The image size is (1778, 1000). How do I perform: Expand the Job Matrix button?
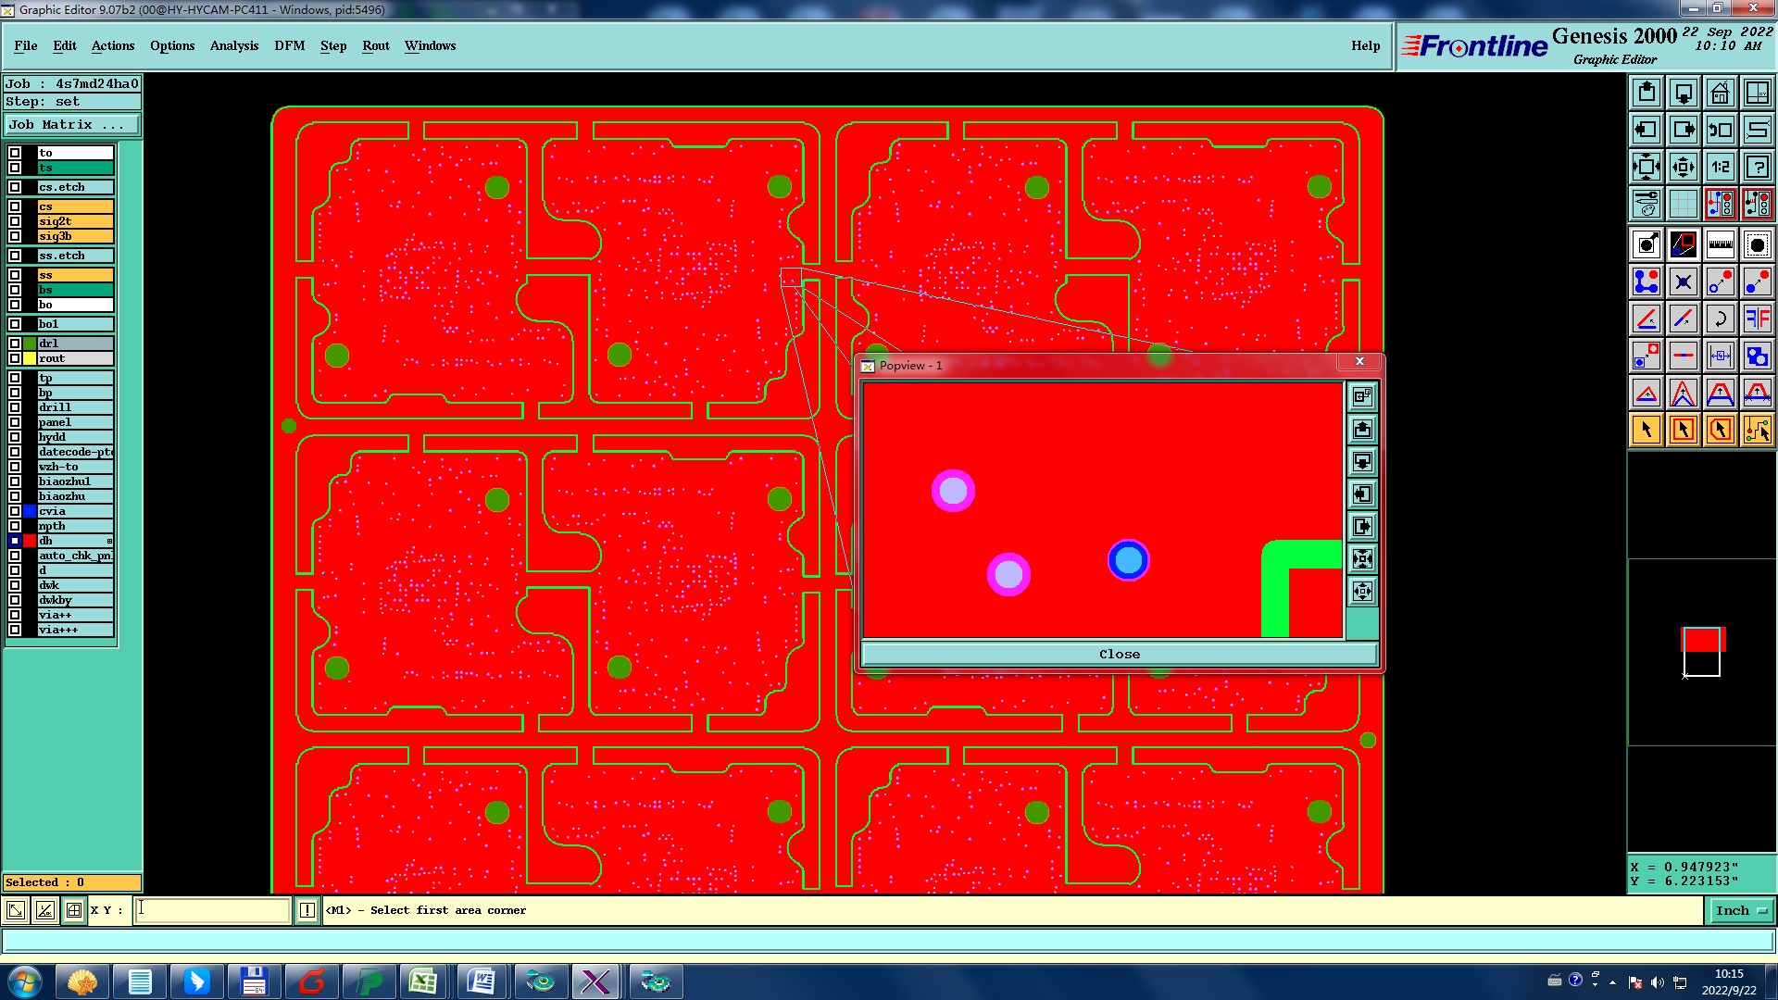72,124
